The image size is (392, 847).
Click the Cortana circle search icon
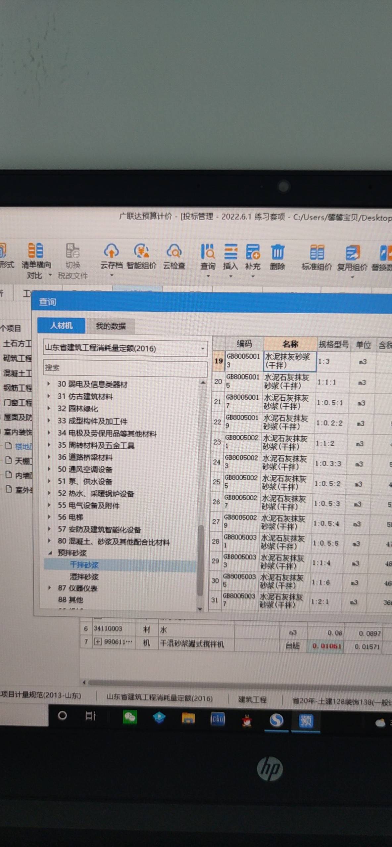pos(62,716)
